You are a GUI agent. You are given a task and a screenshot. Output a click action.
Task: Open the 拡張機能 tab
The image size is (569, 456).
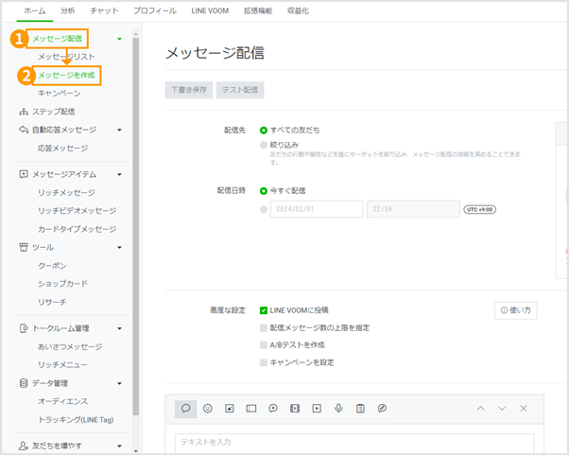point(258,11)
